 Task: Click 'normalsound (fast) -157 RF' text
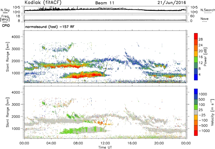(x=50, y=27)
